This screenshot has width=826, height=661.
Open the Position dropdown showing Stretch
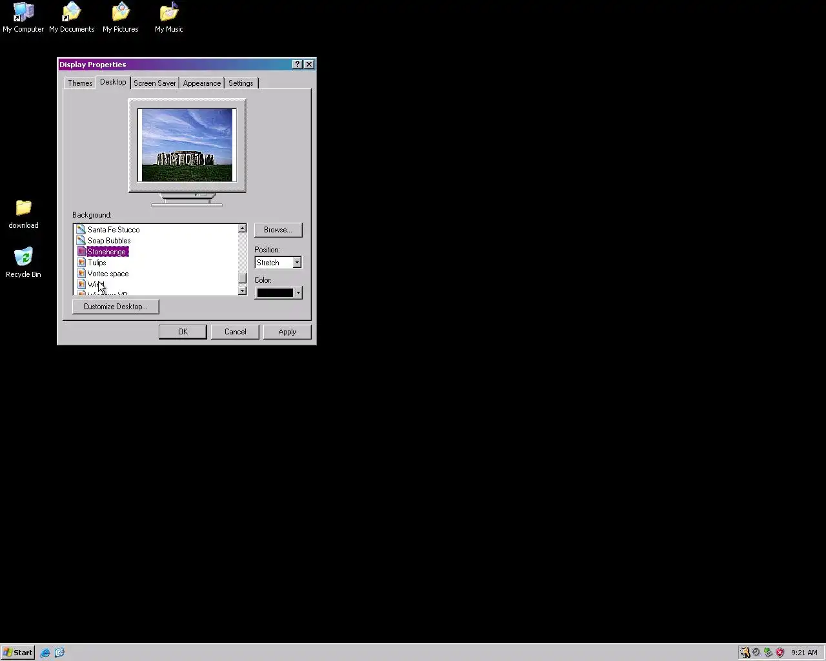coord(278,263)
